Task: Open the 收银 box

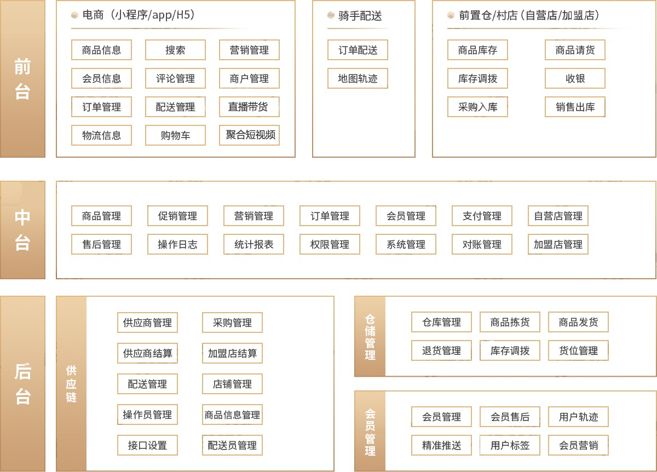Action: coord(575,78)
